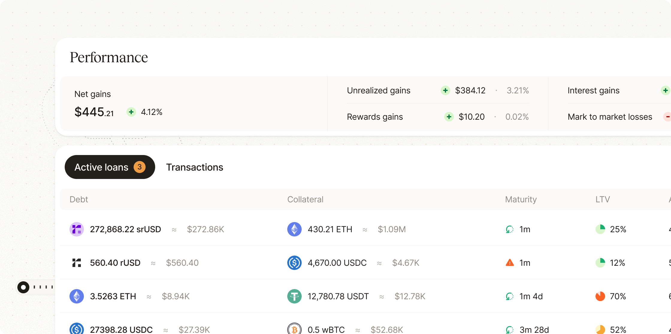Click the 27398.28 USDC debt amount
This screenshot has height=334, width=671.
click(x=121, y=330)
